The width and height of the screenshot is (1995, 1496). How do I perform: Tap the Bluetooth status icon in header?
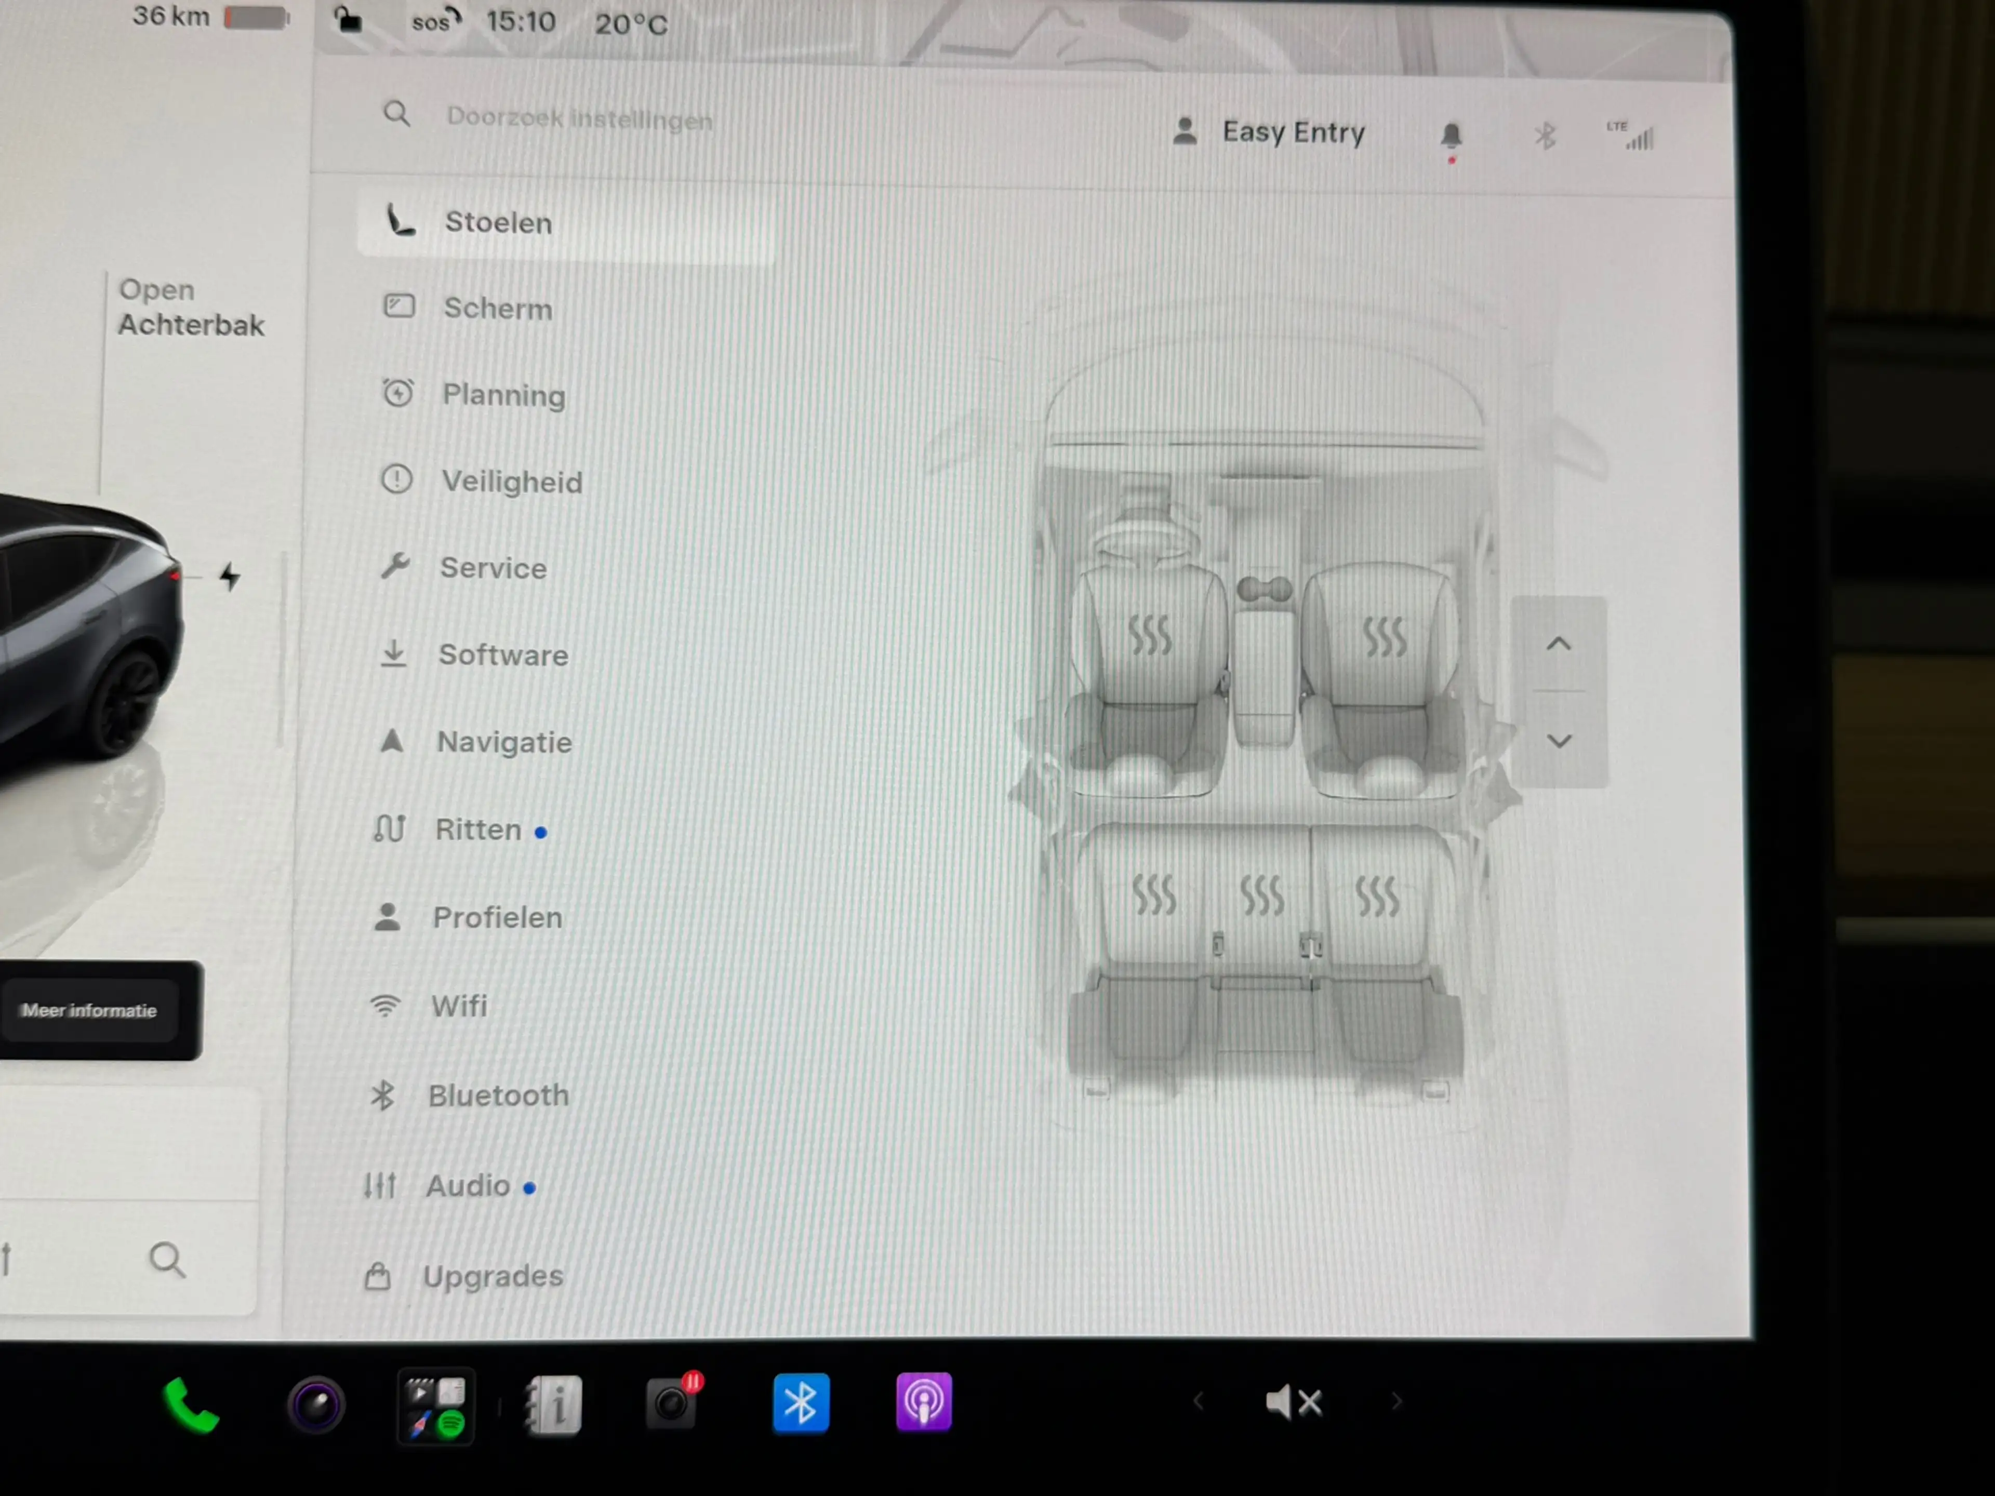point(1545,136)
